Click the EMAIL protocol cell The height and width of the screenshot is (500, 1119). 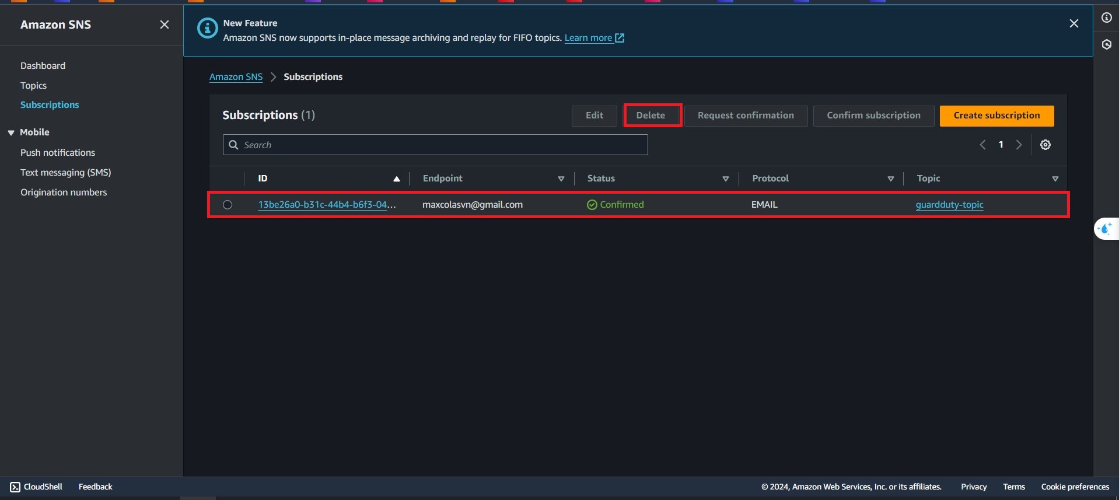click(x=764, y=205)
